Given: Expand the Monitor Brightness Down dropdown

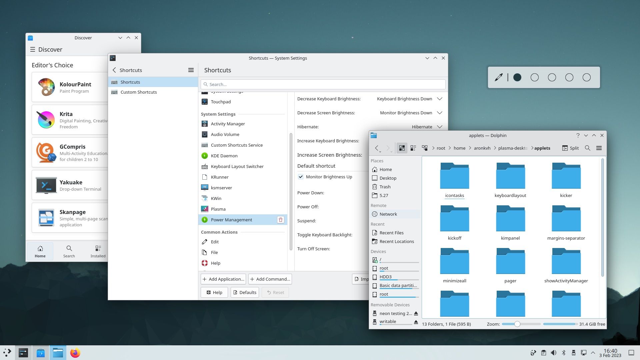Looking at the screenshot, I should [439, 113].
